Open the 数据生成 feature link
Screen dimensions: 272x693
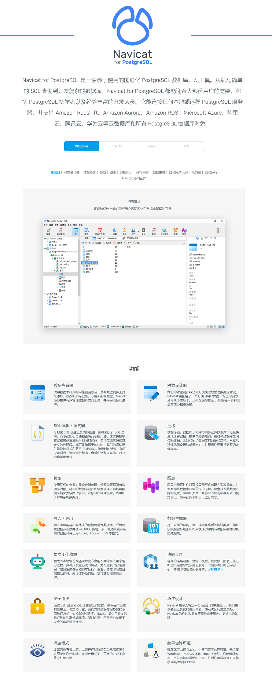click(x=159, y=172)
